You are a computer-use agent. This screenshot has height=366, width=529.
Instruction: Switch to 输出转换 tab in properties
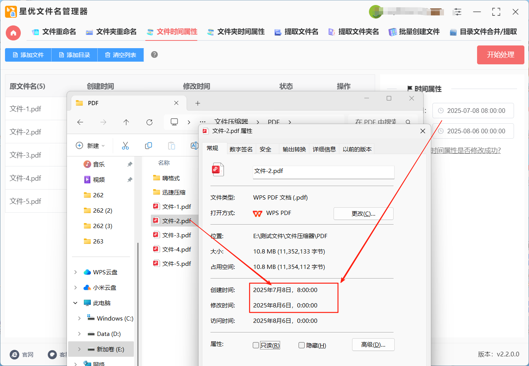click(294, 149)
